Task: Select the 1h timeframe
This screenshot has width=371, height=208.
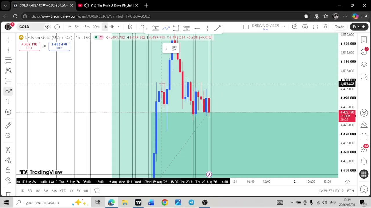Action: 105,27
